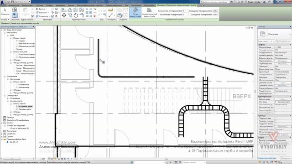
Task: Select the 'ВЦ АР.rvt' linked file entry
Action: [14, 142]
